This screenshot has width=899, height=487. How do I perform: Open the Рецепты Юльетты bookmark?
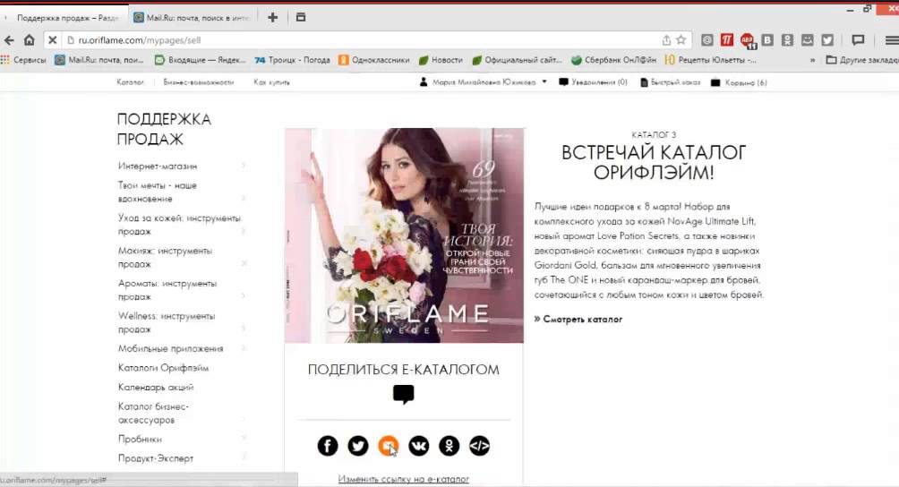711,60
